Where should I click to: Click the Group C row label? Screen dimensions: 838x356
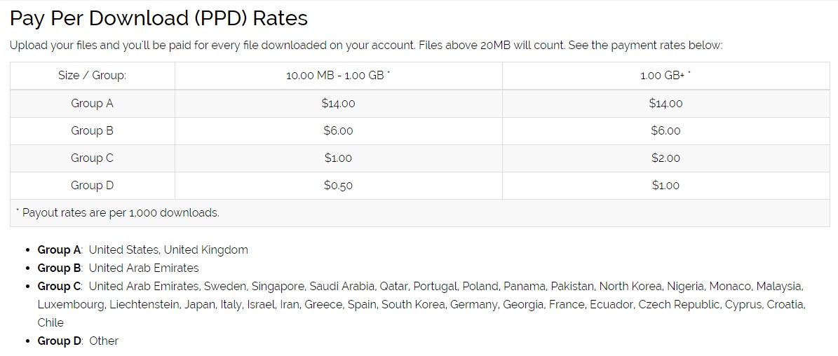point(92,158)
